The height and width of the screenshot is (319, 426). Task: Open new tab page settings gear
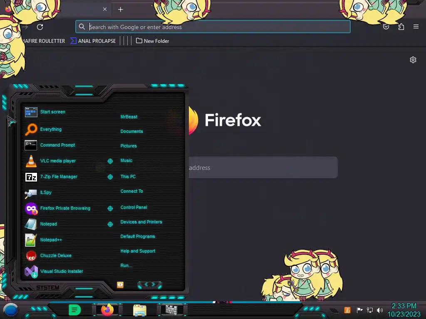click(413, 60)
